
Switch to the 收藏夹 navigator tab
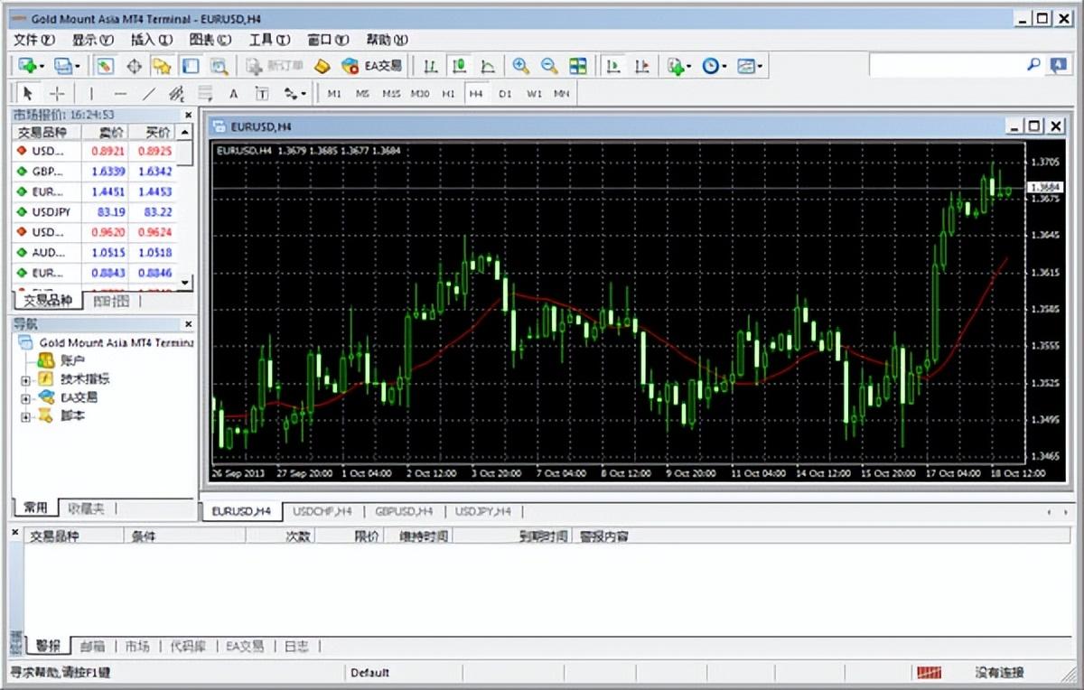[87, 508]
